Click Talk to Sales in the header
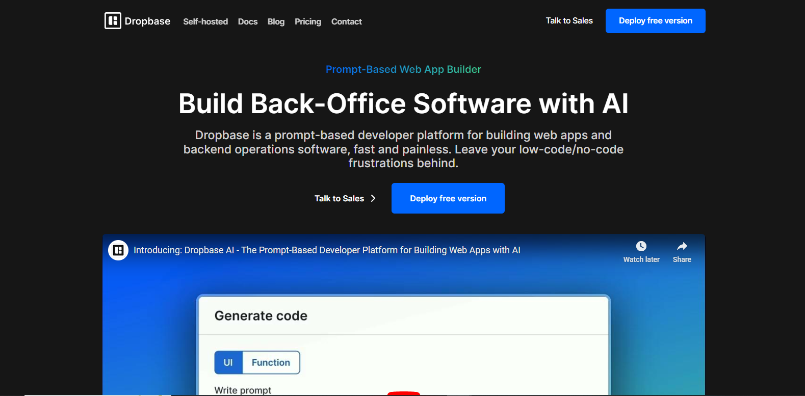The width and height of the screenshot is (805, 396). [x=569, y=21]
